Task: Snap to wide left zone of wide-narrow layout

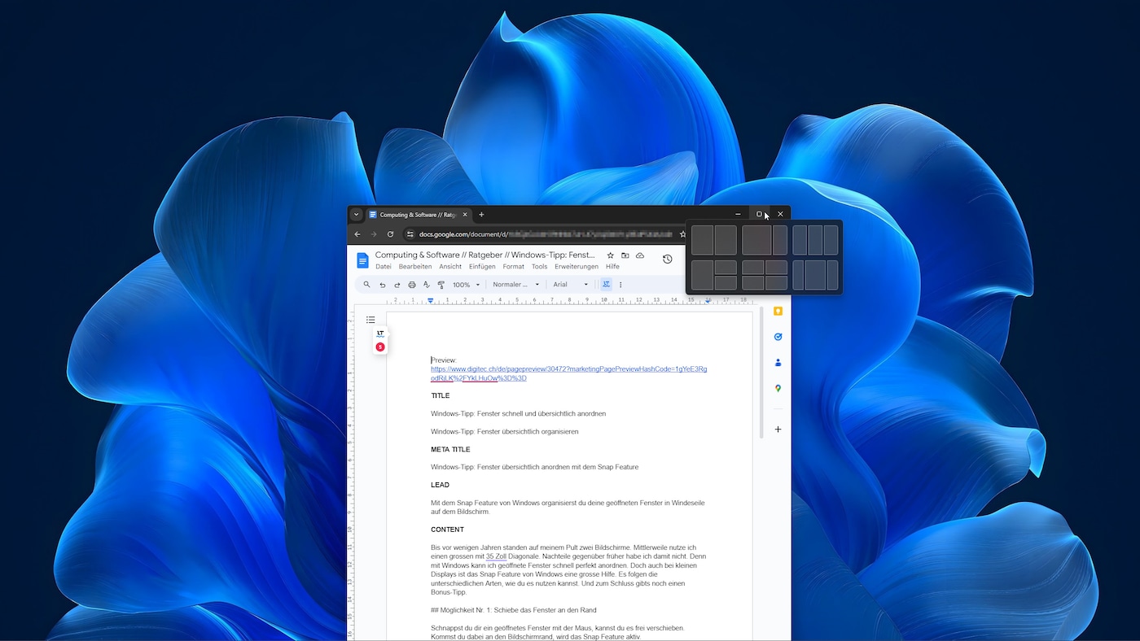Action: pos(756,240)
